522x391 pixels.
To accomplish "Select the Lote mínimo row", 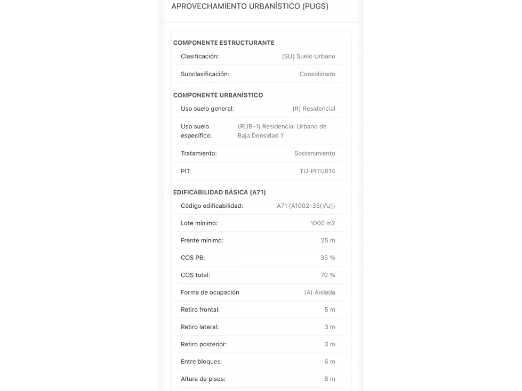I will [x=258, y=223].
